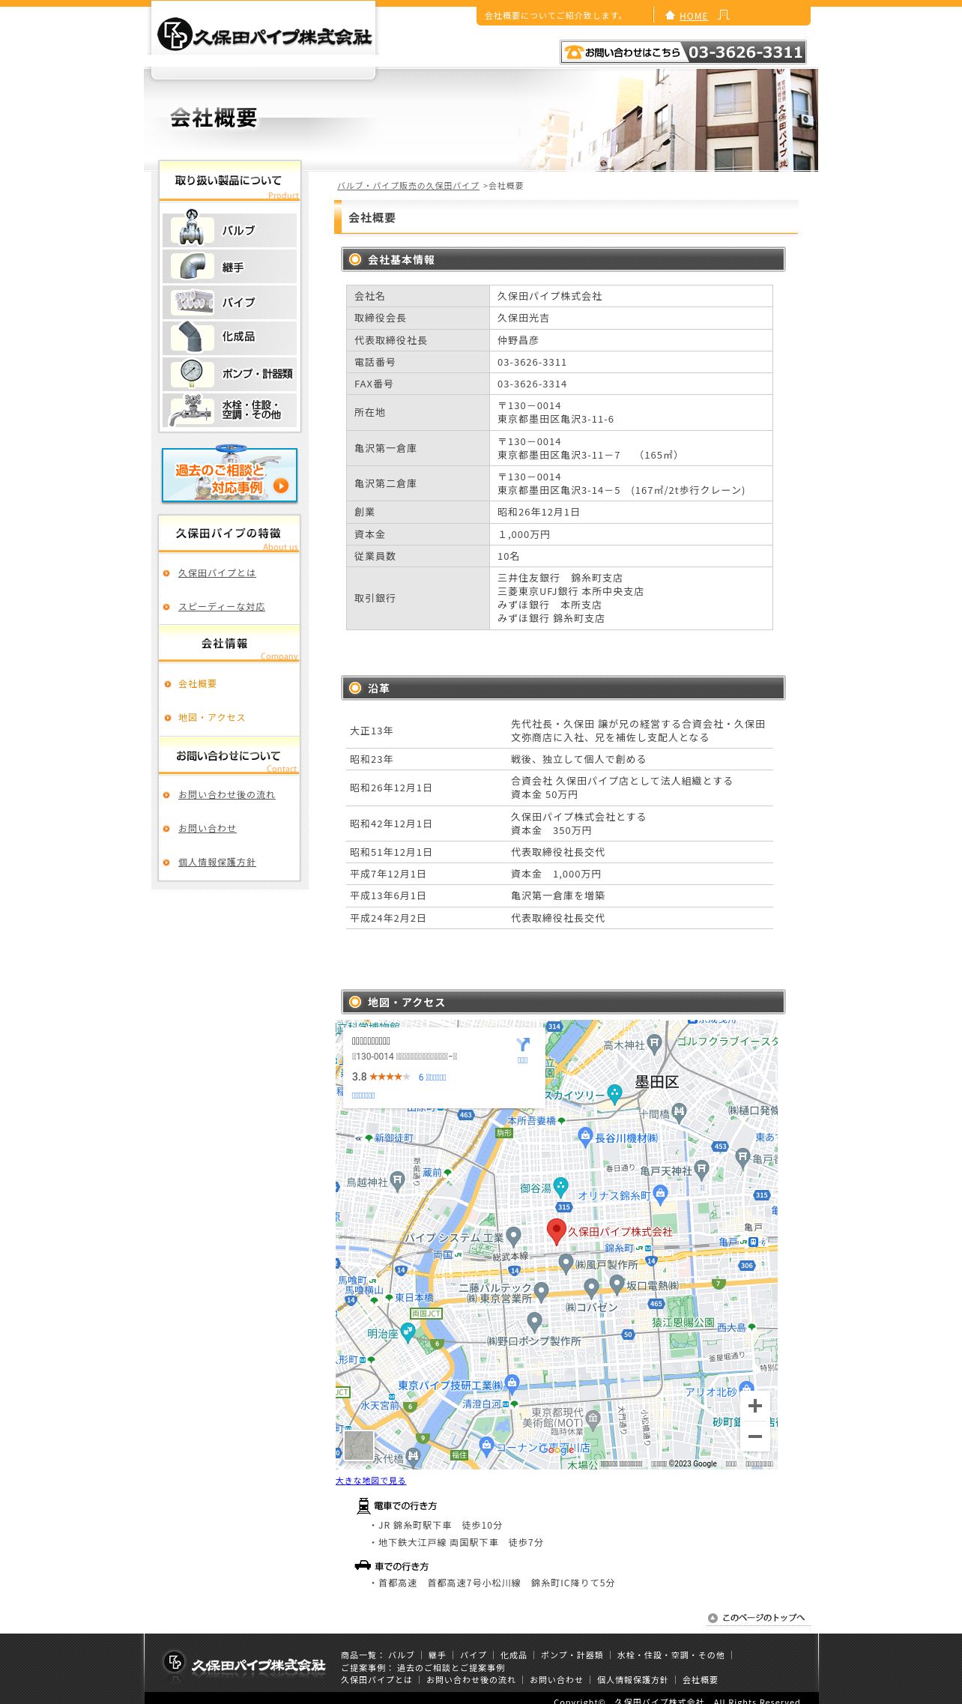This screenshot has width=962, height=1704.
Task: Open 地図・アクセス in the sidebar
Action: (211, 718)
